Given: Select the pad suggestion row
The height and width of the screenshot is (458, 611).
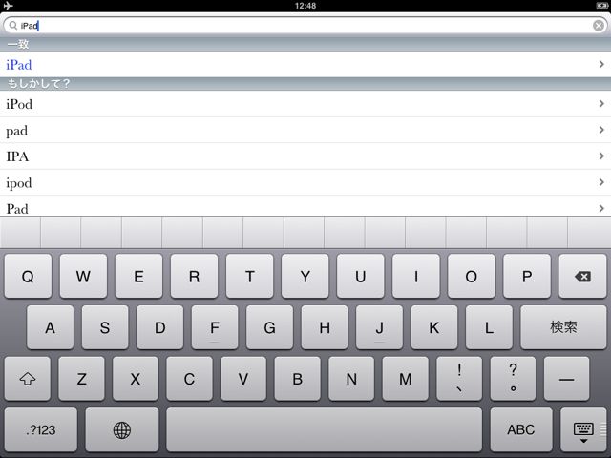Looking at the screenshot, I should coord(305,130).
